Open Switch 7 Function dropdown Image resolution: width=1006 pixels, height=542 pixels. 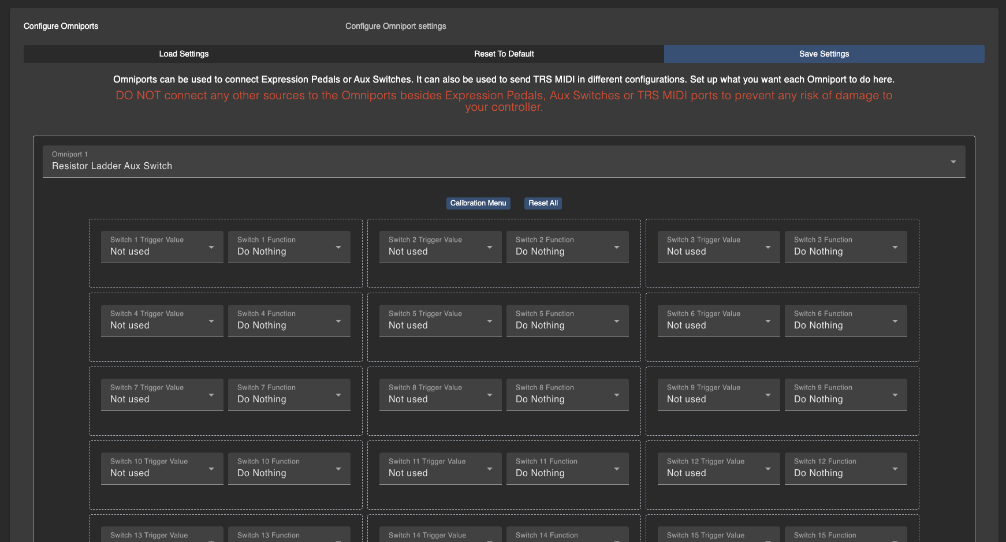tap(289, 395)
